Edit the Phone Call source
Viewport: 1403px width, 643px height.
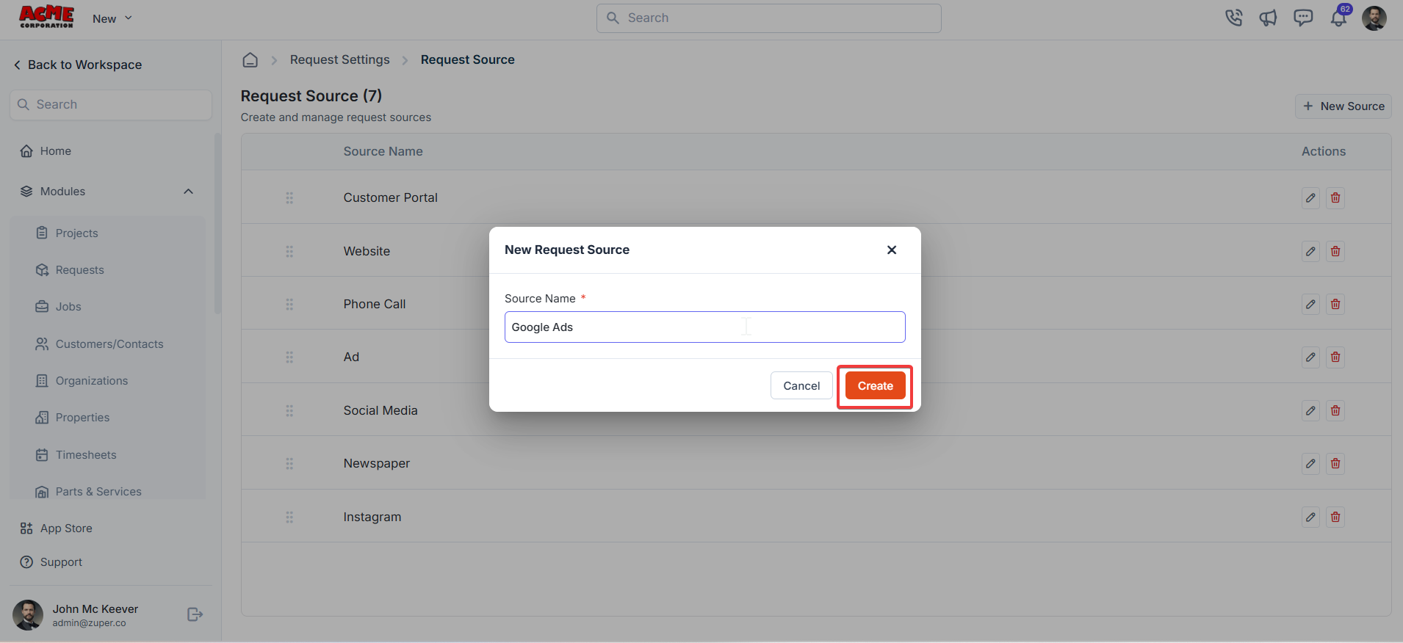(1310, 305)
